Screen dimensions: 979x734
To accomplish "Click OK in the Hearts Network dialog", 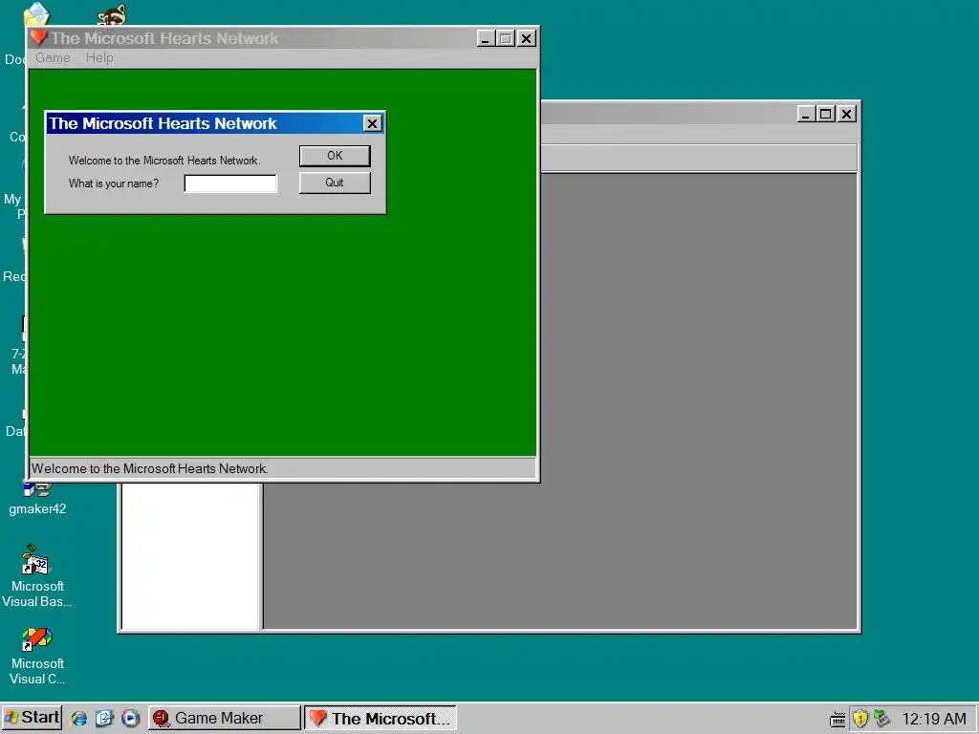I will pyautogui.click(x=335, y=156).
